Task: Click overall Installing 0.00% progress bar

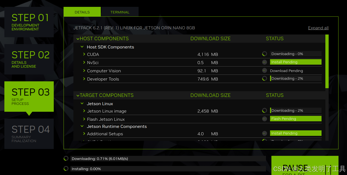Action: [x=168, y=169]
